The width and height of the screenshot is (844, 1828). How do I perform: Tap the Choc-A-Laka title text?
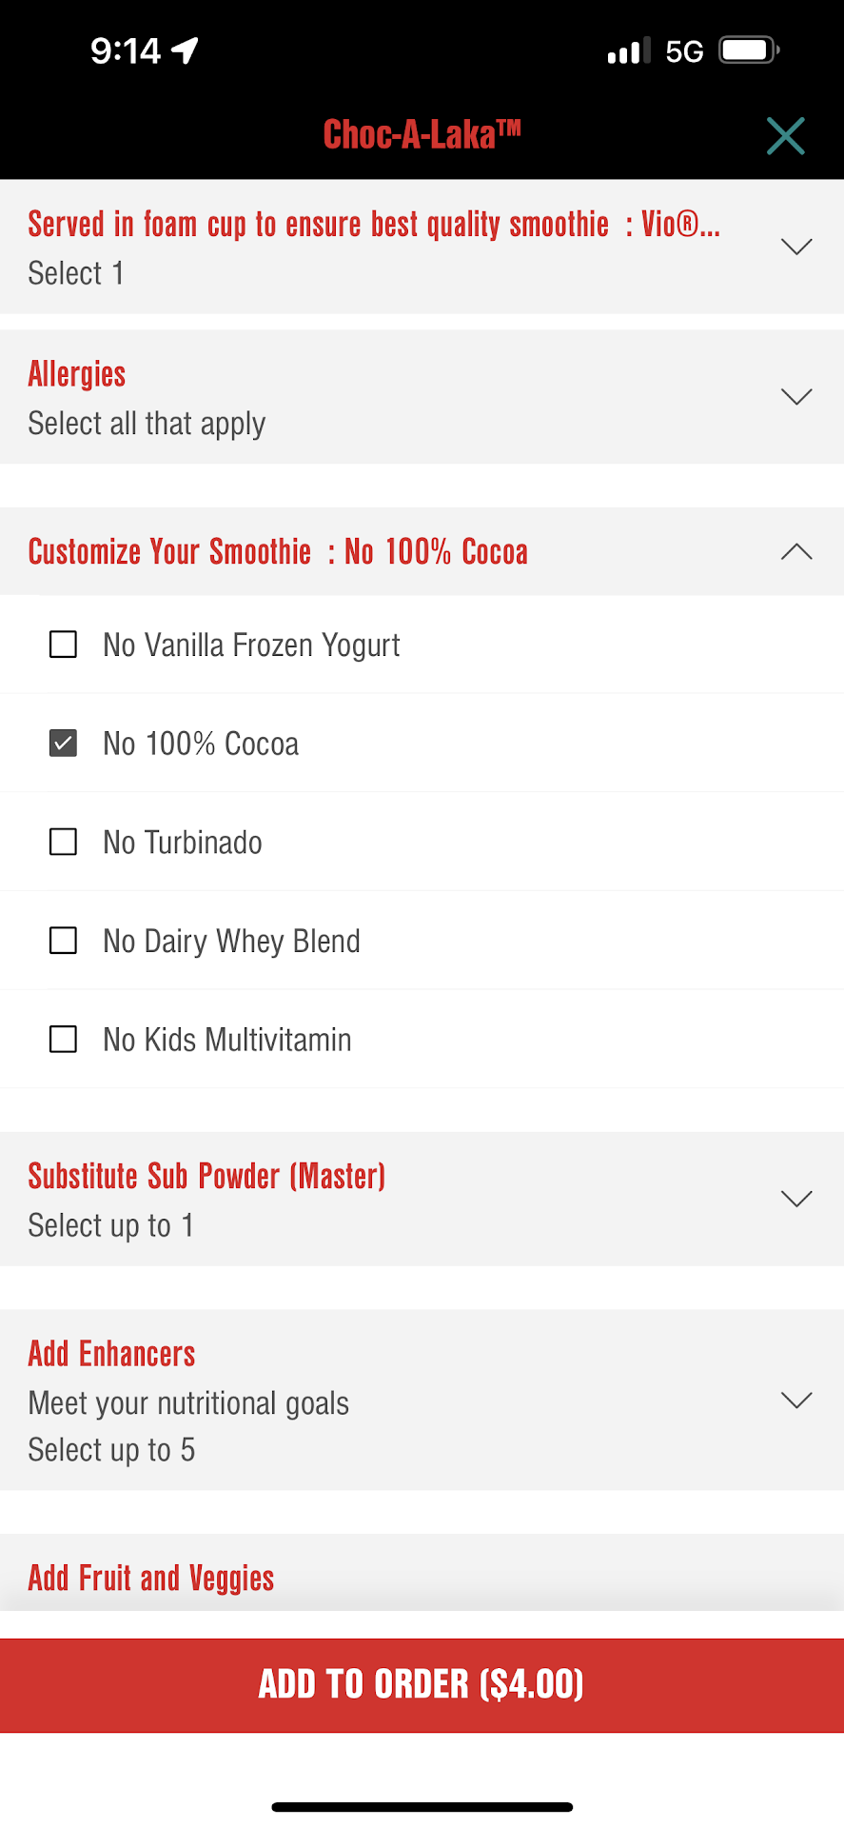[x=422, y=135]
